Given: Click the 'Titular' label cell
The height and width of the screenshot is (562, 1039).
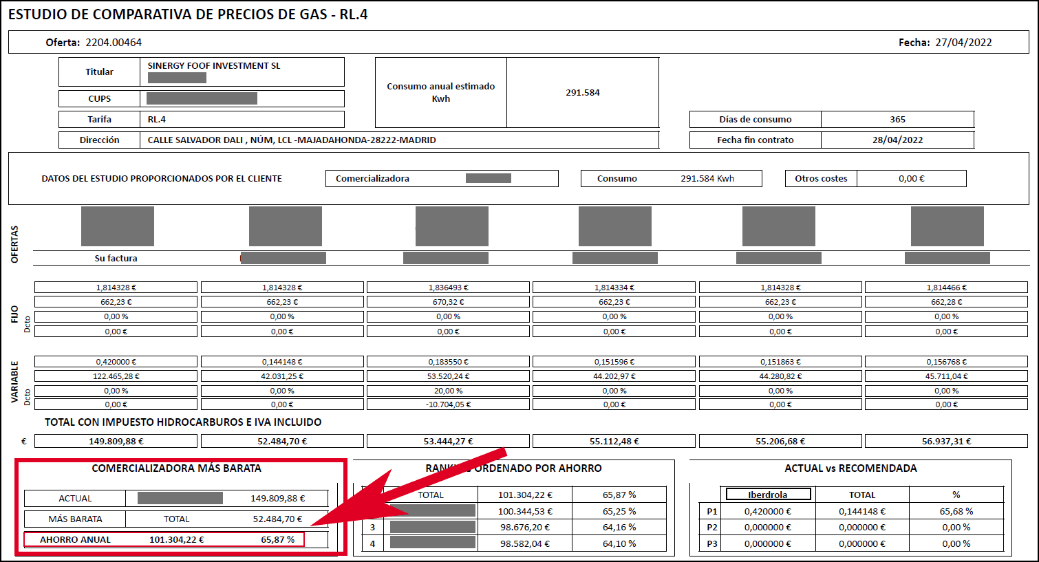Looking at the screenshot, I should pyautogui.click(x=99, y=72).
